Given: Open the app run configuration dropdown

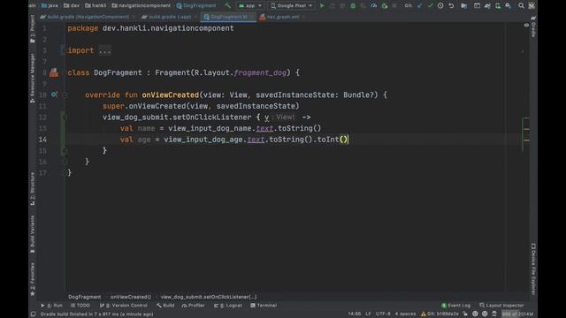Looking at the screenshot, I should coord(250,5).
